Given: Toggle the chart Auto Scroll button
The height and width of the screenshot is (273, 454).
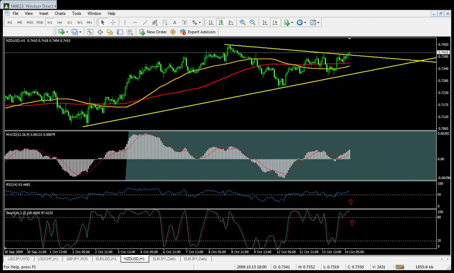Looking at the screenshot, I should point(265,22).
